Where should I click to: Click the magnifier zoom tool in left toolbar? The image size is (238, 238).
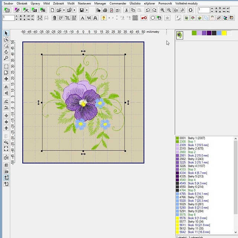click(6, 58)
